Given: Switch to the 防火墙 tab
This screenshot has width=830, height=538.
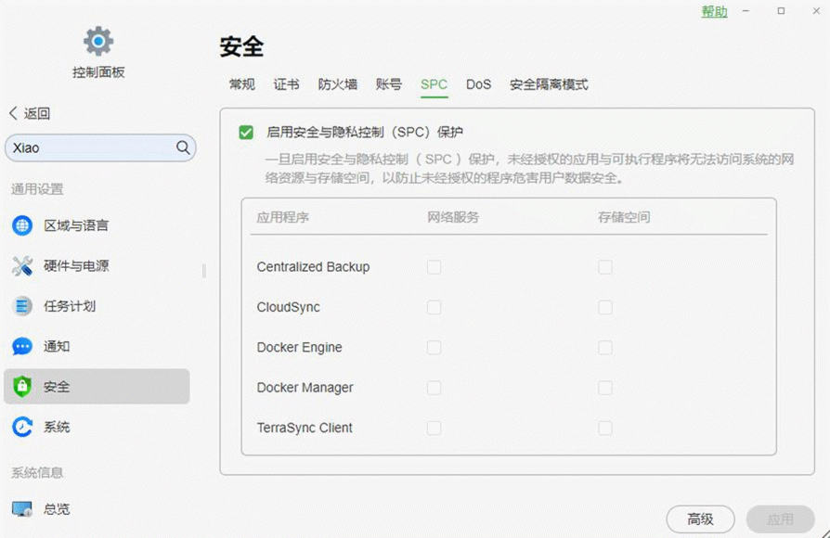Looking at the screenshot, I should [x=336, y=84].
